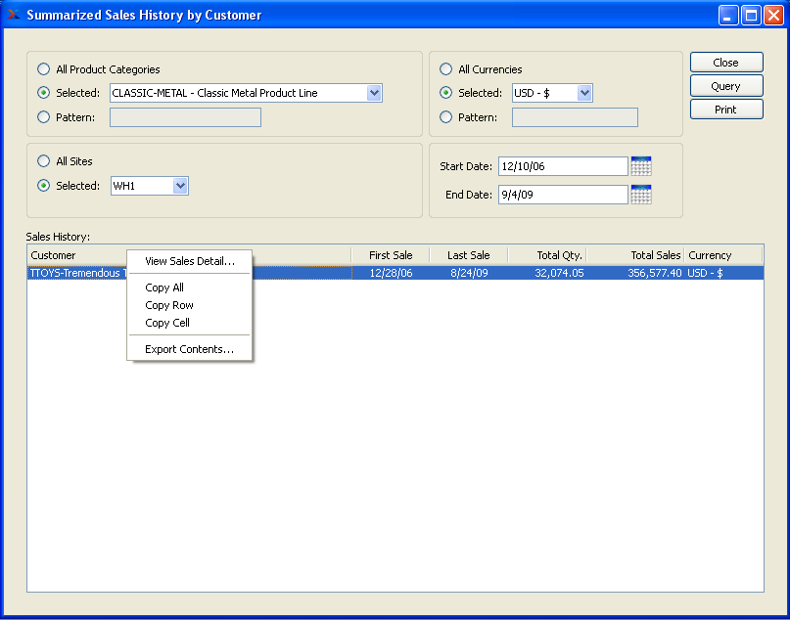Screen dimensions: 790x620
Task: Select Export Contents menu option
Action: 190,349
